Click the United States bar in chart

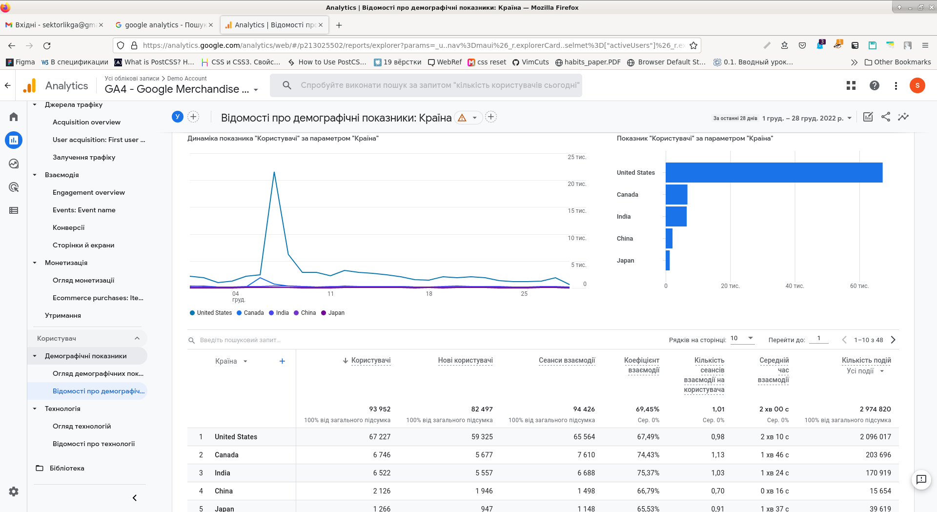774,172
